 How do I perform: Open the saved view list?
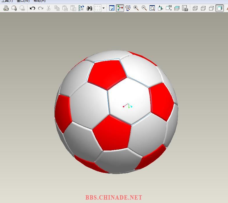[x=169, y=8]
